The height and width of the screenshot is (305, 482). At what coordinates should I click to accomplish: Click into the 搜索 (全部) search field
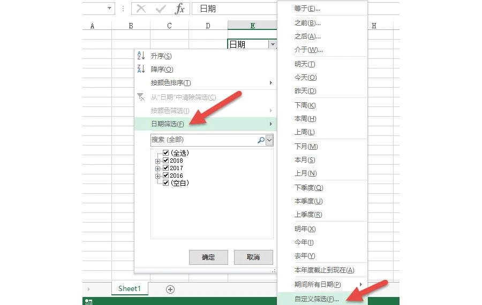pyautogui.click(x=204, y=140)
